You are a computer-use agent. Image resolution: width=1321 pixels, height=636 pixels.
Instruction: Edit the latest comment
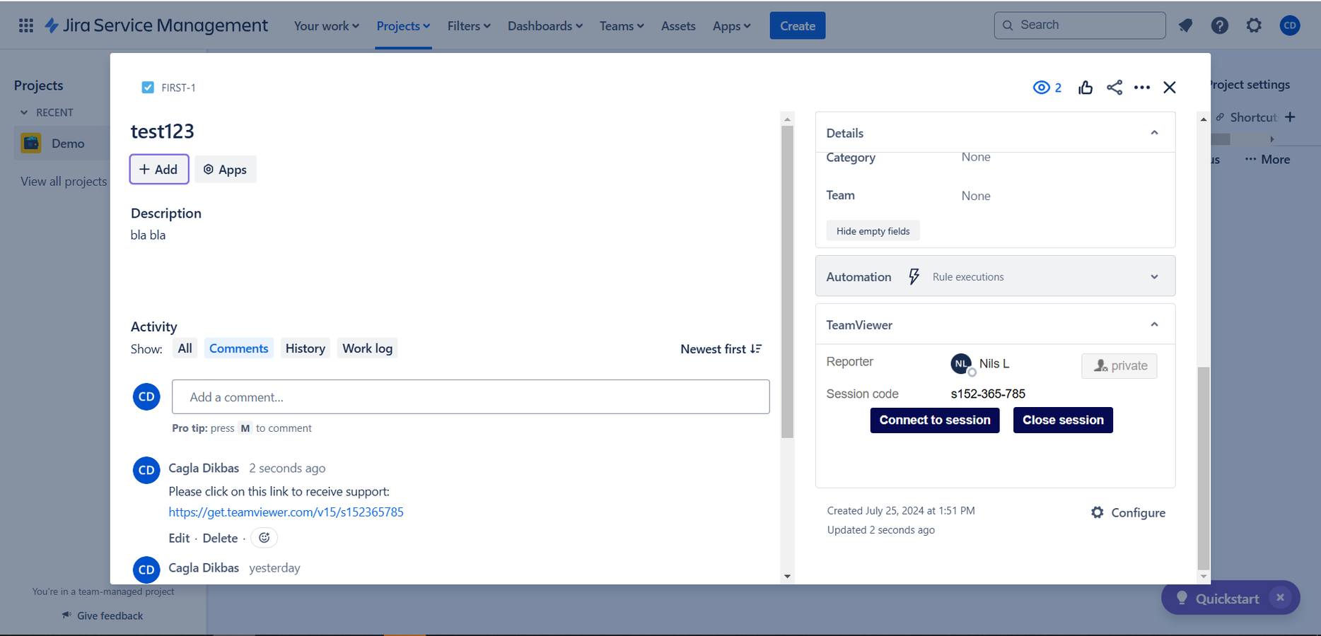[179, 538]
